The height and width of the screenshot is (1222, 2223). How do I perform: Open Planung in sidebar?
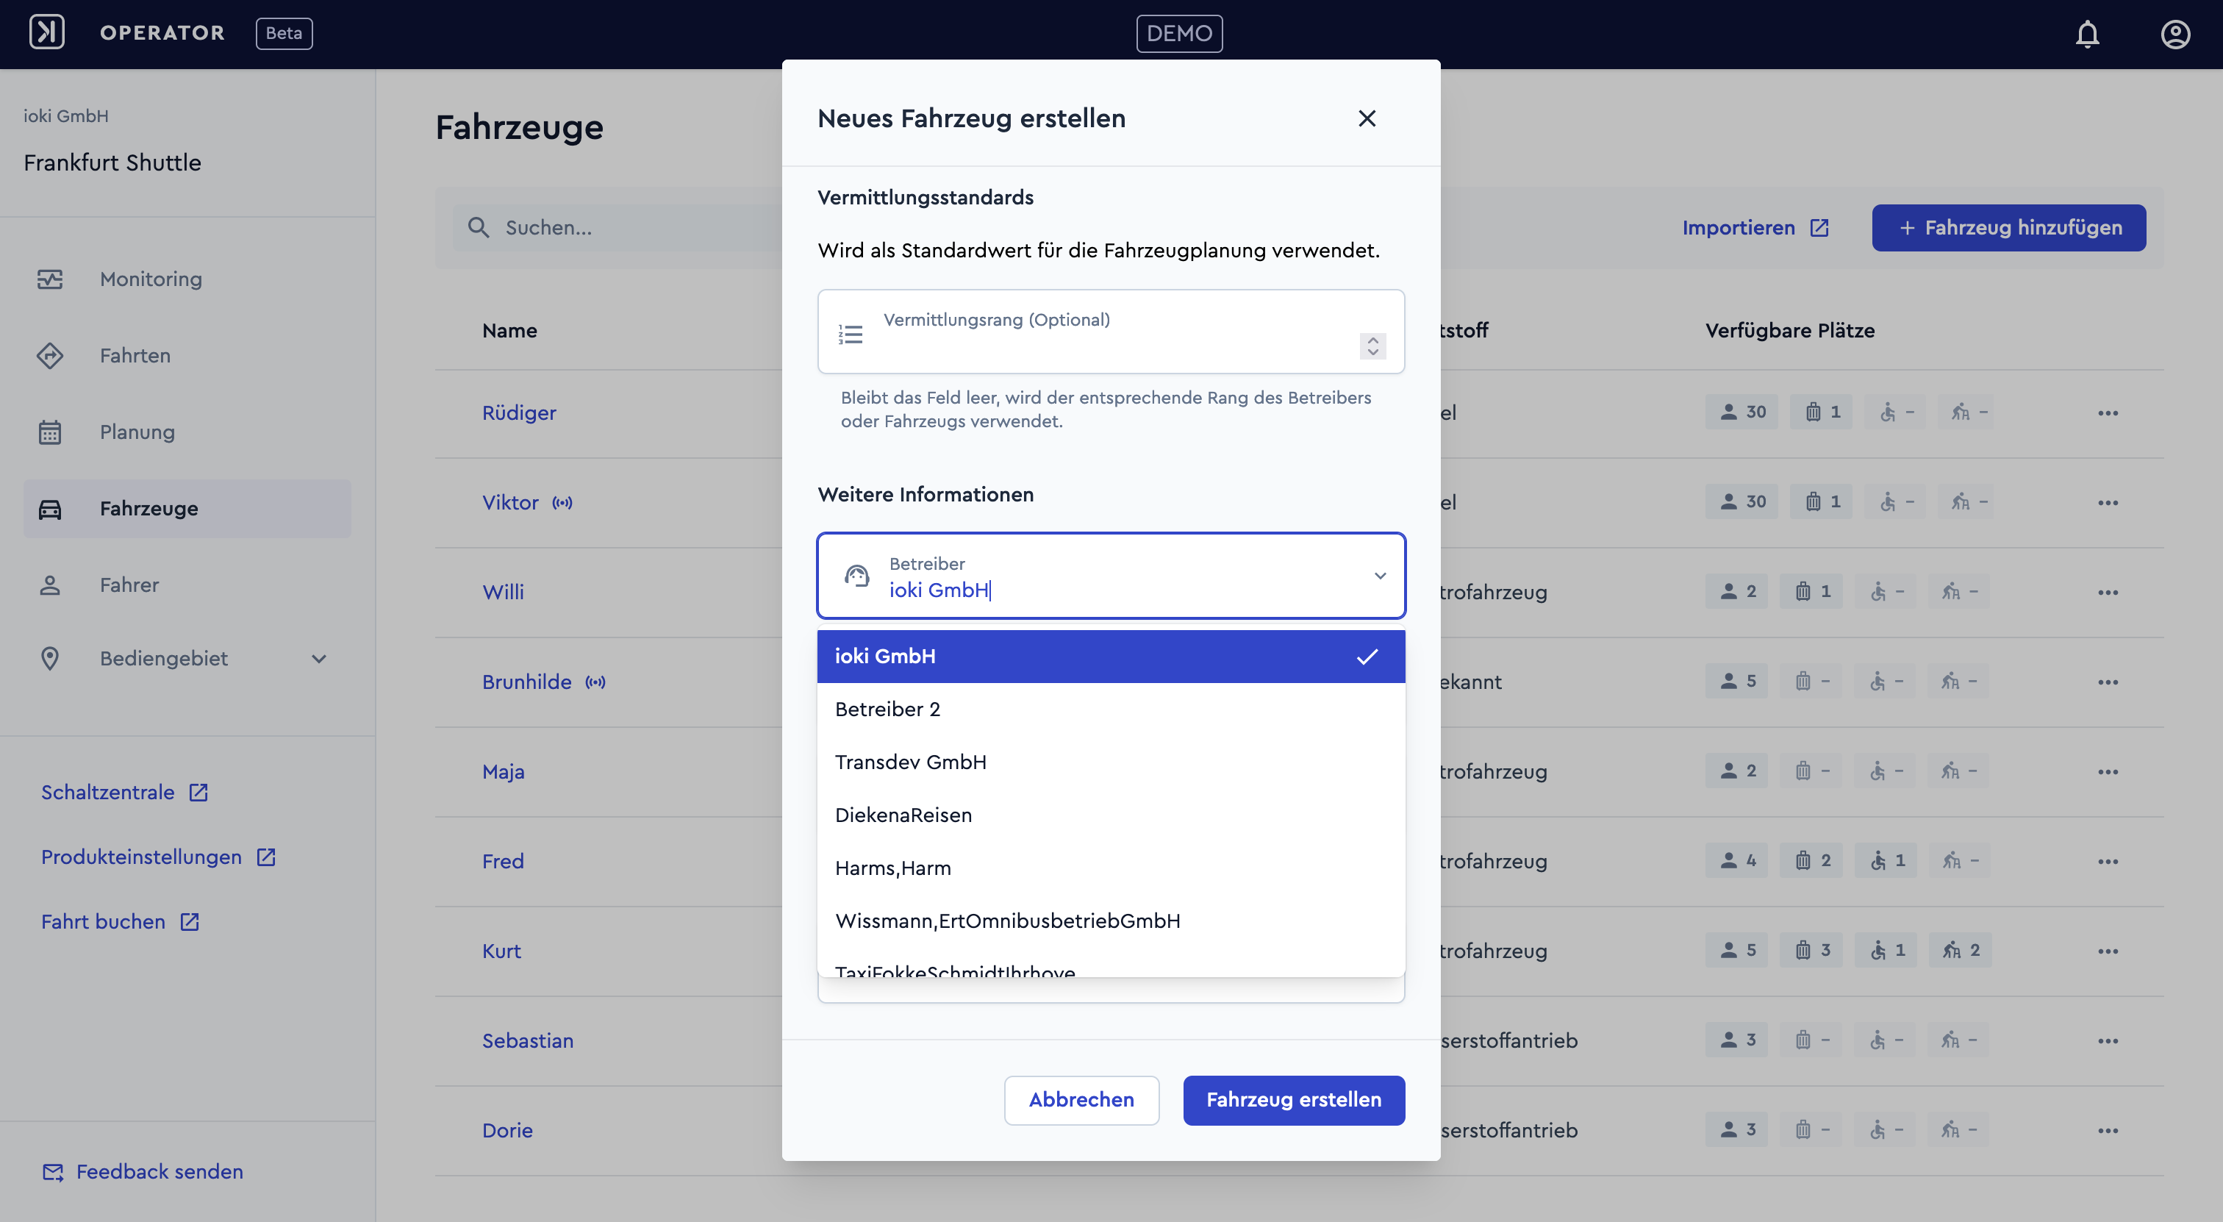tap(187, 432)
